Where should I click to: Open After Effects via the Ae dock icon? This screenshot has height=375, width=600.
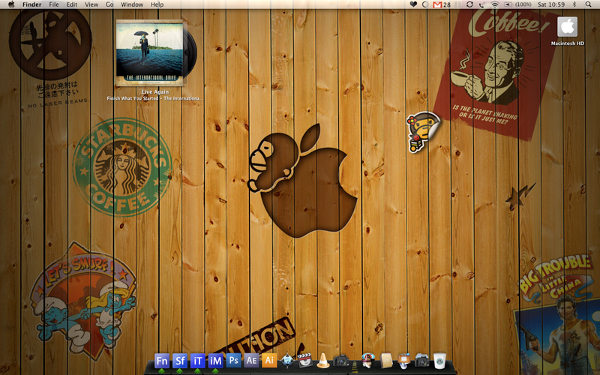[251, 361]
